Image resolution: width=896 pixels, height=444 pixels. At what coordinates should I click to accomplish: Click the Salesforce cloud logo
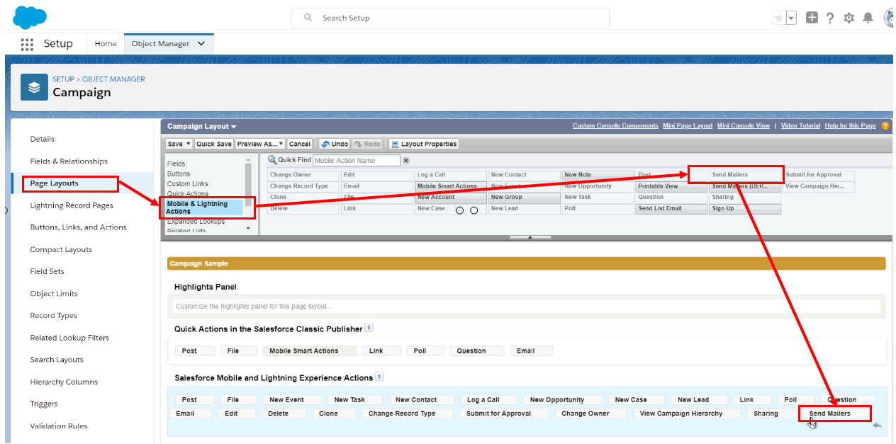point(30,16)
